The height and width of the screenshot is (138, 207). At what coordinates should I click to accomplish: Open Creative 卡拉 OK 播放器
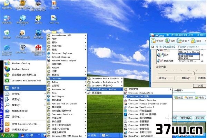(148, 114)
